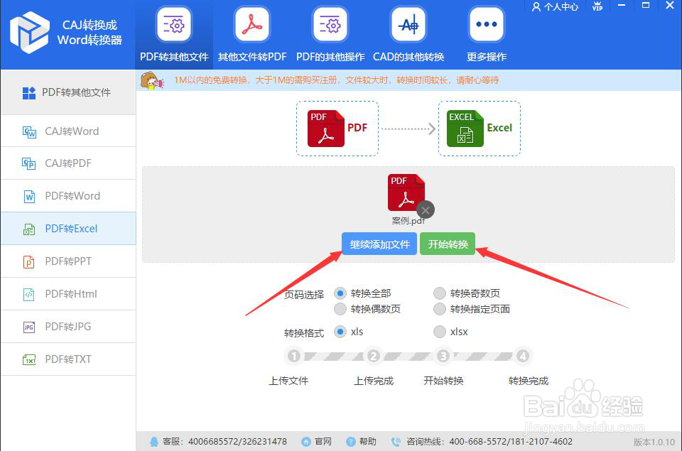682x451 pixels.
Task: Select CAJ转Word in sidebar
Action: click(x=68, y=131)
